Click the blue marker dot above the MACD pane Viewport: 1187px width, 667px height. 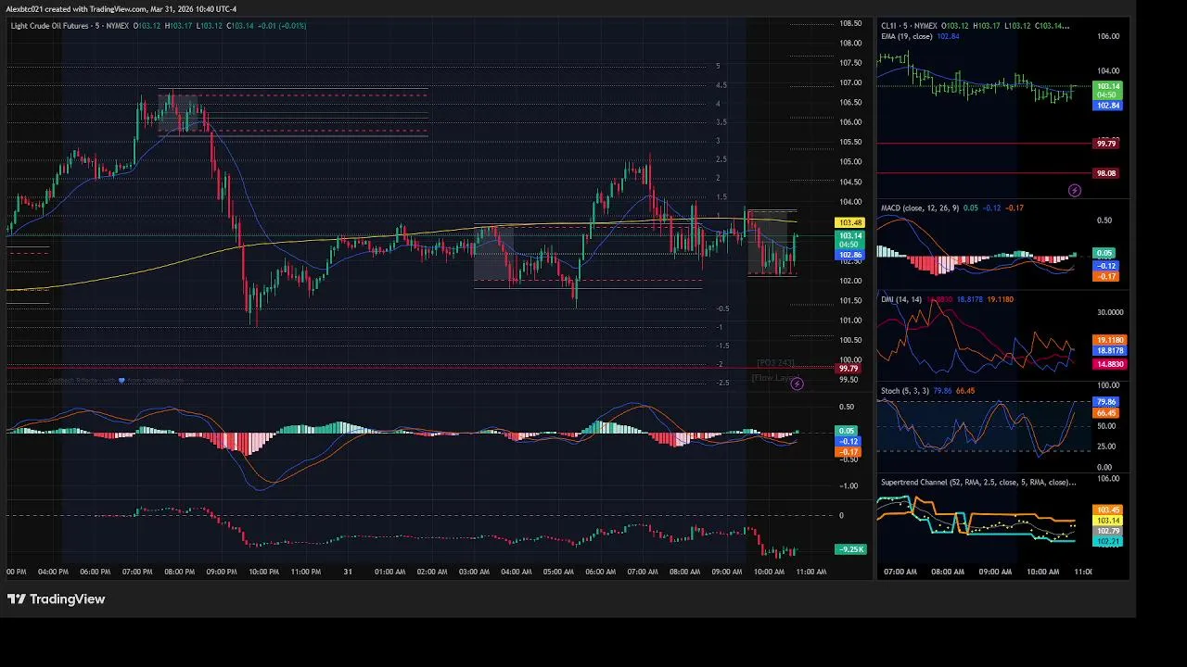121,380
